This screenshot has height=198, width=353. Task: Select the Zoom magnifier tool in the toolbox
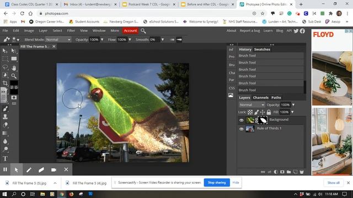[14, 76]
